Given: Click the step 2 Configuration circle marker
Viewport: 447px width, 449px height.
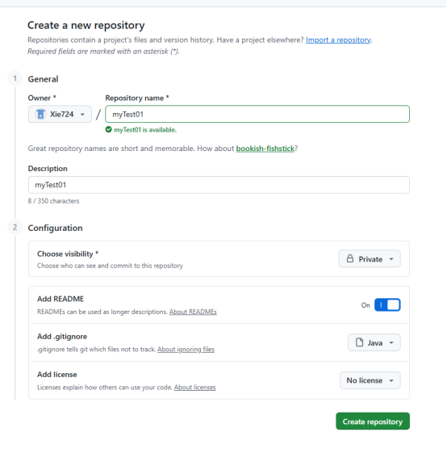Looking at the screenshot, I should 15,228.
